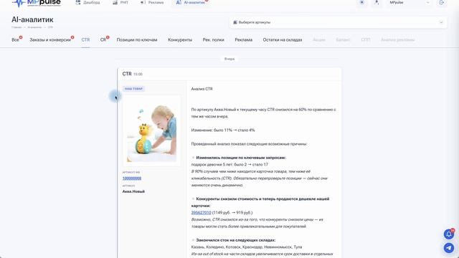Click the AI-аналитик page title
The image size is (459, 258).
pyautogui.click(x=32, y=19)
